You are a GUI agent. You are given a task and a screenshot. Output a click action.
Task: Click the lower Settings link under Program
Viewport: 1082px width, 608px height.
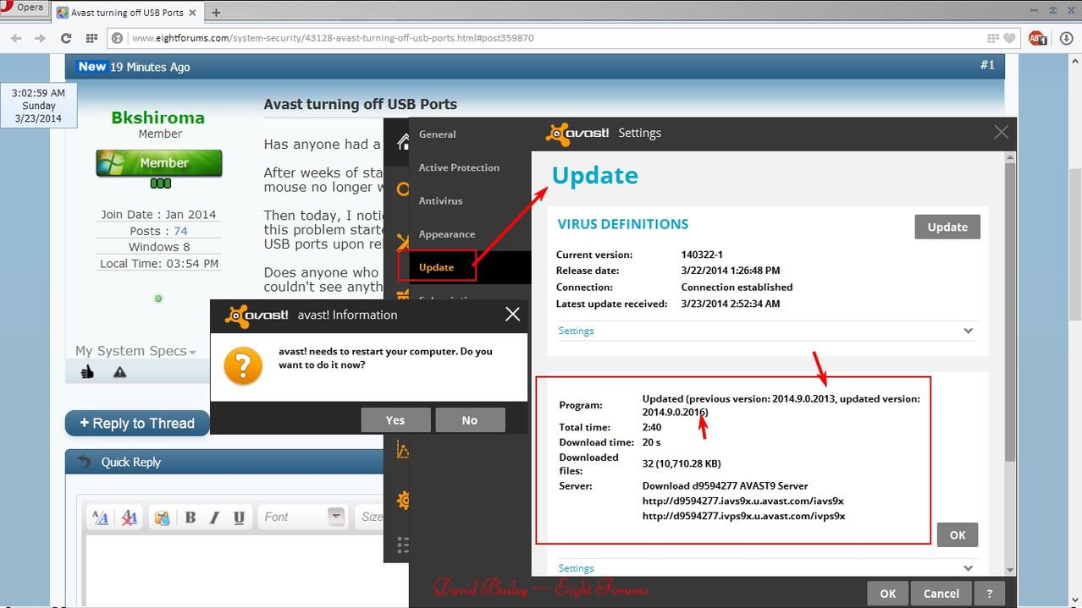pos(576,568)
